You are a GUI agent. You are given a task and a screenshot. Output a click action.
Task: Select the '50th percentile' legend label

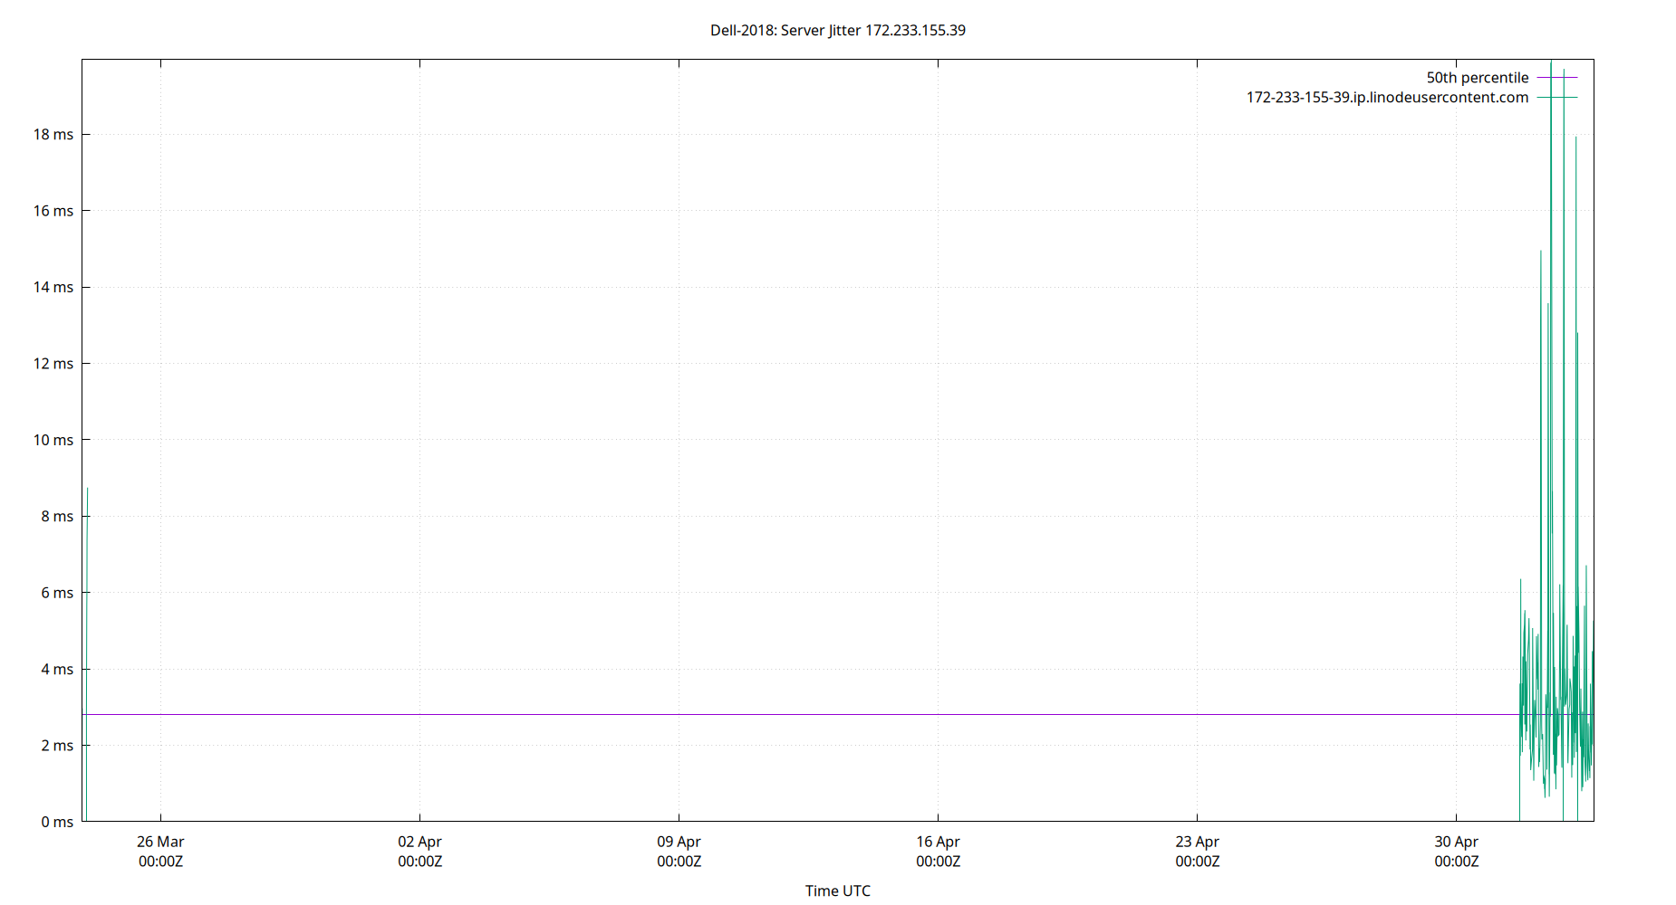[1477, 78]
